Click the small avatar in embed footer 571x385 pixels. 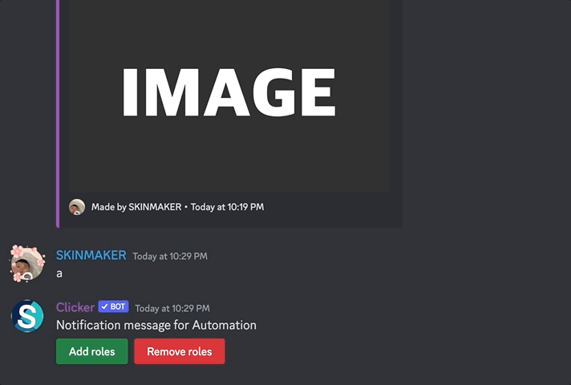pyautogui.click(x=77, y=207)
